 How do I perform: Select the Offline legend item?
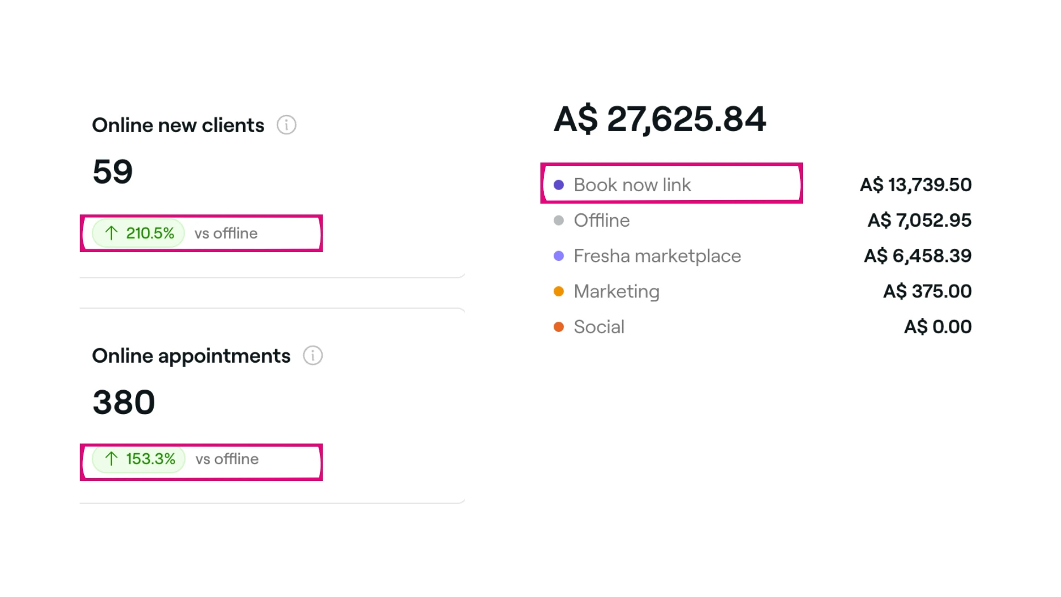601,221
